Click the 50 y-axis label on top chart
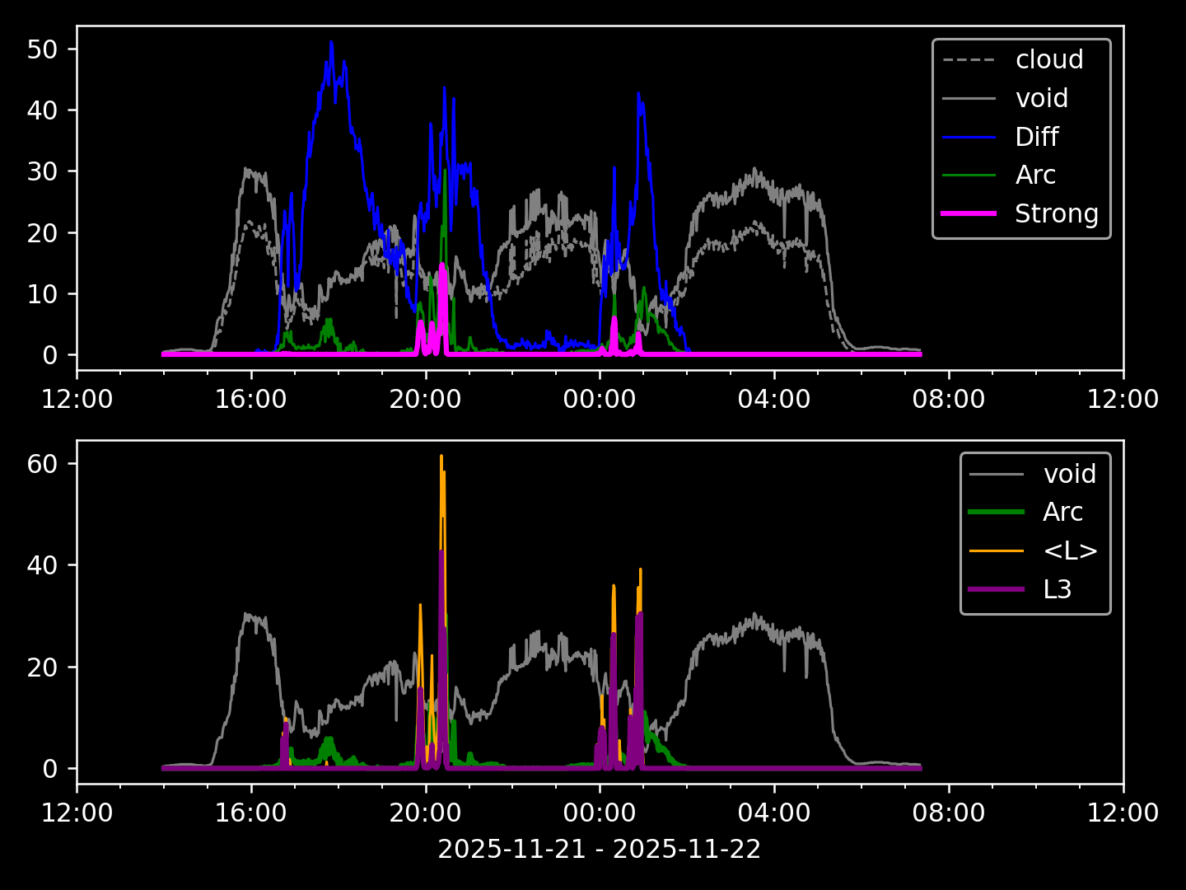Image resolution: width=1186 pixels, height=890 pixels. (43, 49)
